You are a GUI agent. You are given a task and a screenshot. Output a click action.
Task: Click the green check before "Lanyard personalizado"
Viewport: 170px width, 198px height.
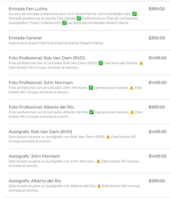click(x=65, y=23)
